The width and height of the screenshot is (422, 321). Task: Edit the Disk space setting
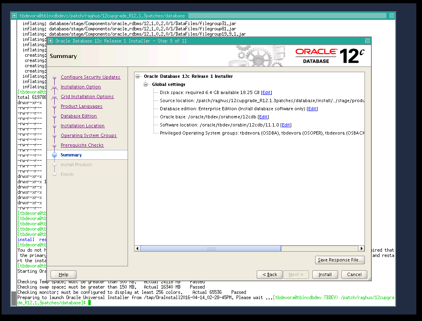tap(266, 92)
